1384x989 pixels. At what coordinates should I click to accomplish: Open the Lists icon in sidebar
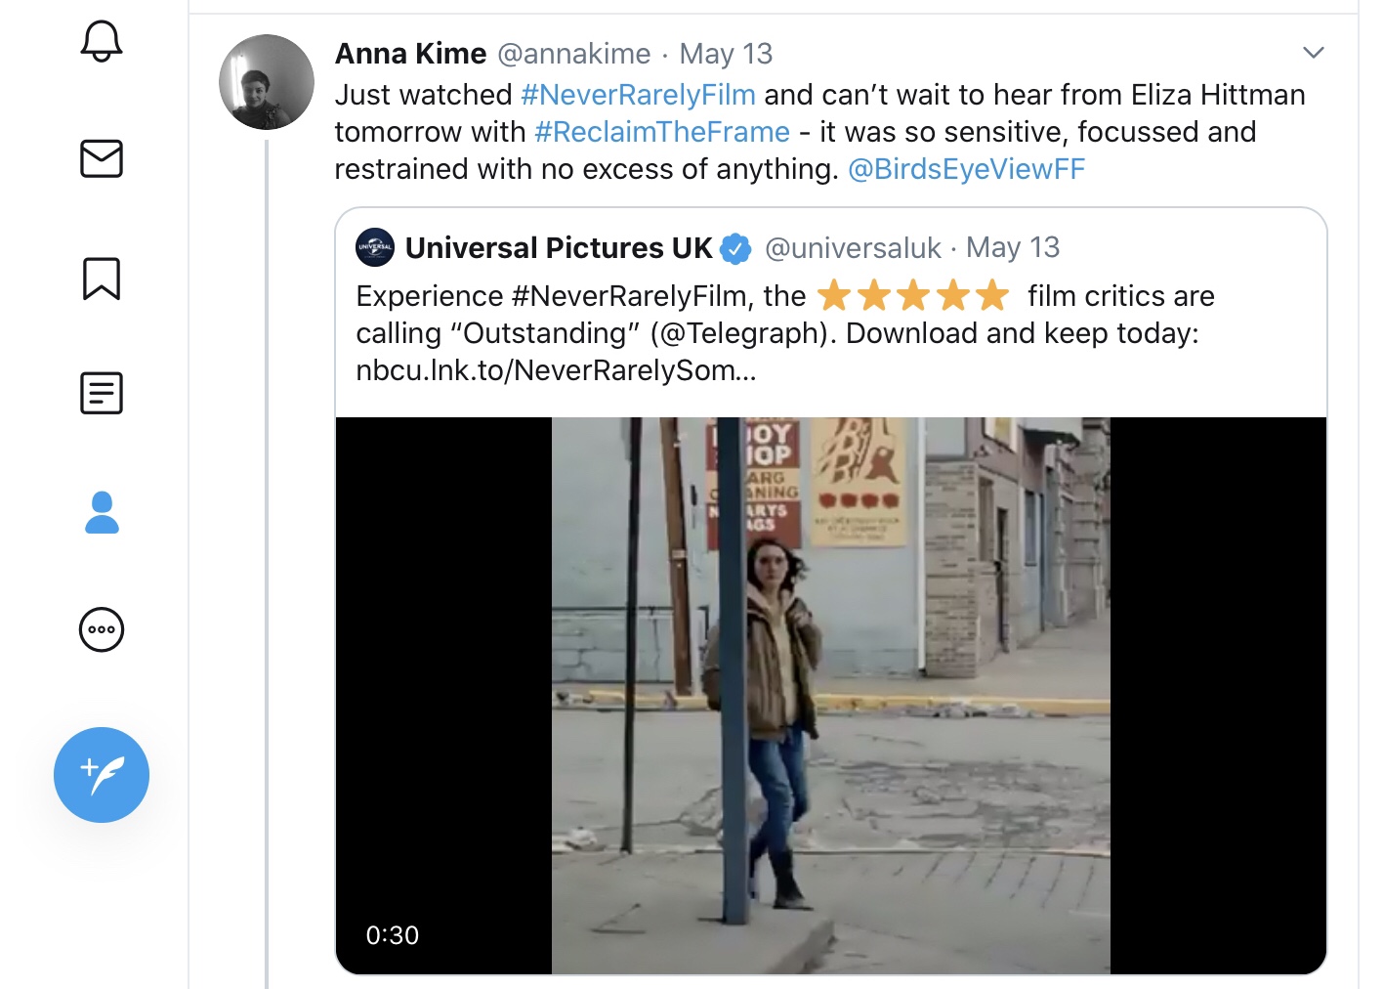102,393
